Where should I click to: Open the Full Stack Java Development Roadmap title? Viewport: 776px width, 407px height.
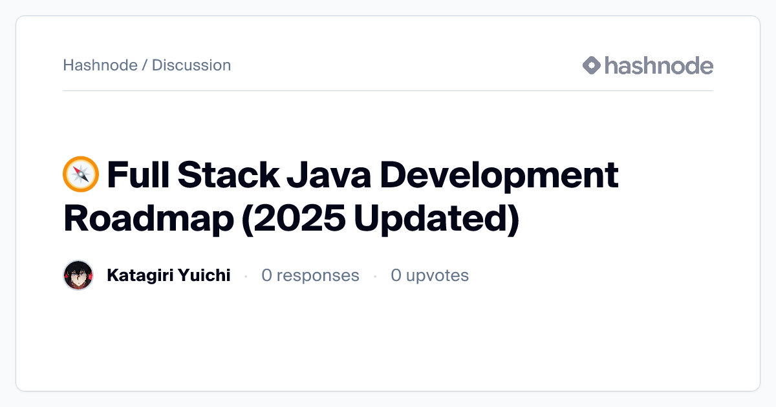(x=341, y=196)
